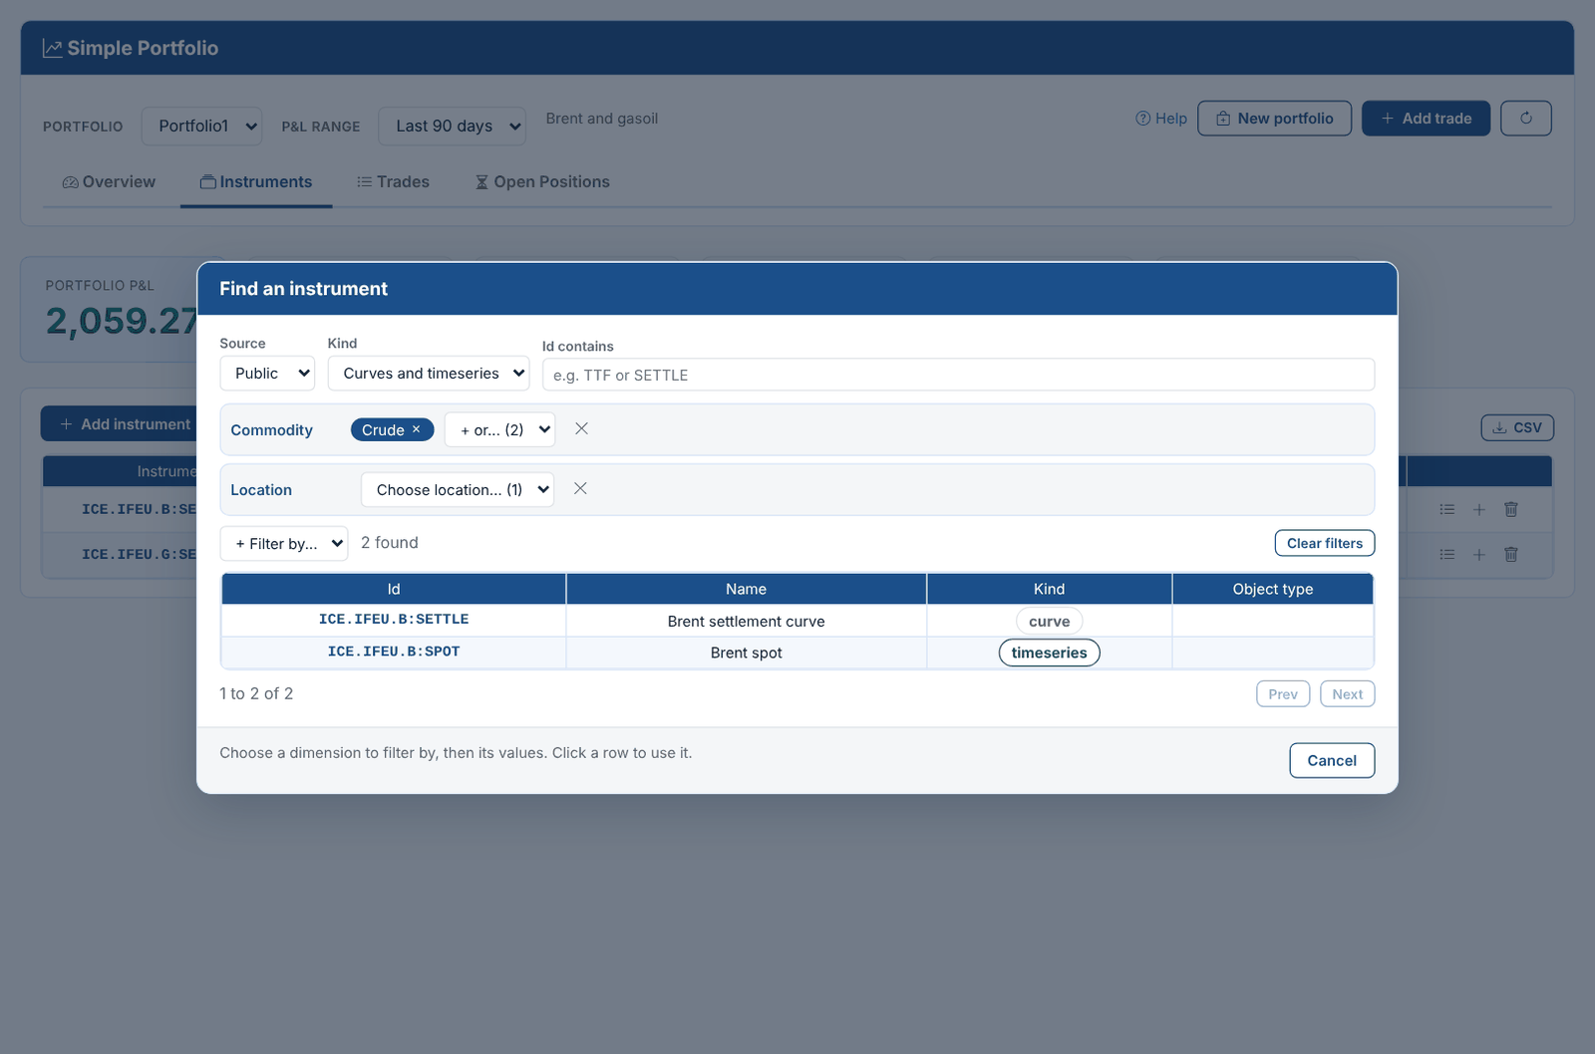The image size is (1595, 1054).
Task: Switch to the Instruments tab
Action: coord(256,182)
